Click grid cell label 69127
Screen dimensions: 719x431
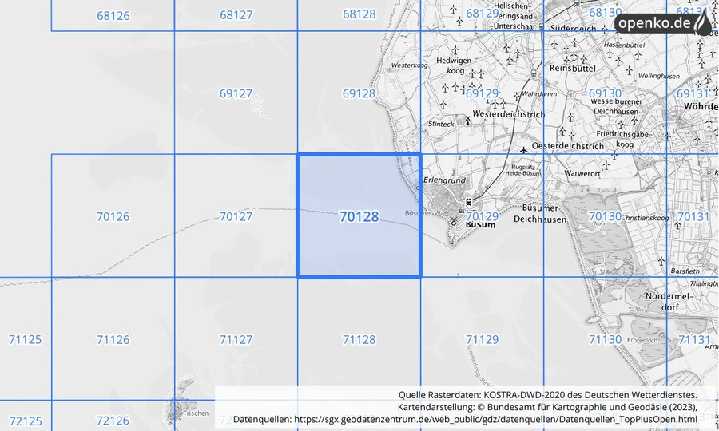pos(236,93)
